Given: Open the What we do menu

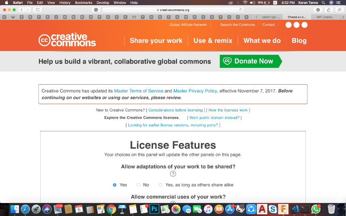Looking at the screenshot, I should 262,41.
